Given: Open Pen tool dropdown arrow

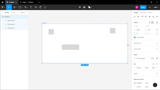Looking at the screenshot, I should pos(28,7).
